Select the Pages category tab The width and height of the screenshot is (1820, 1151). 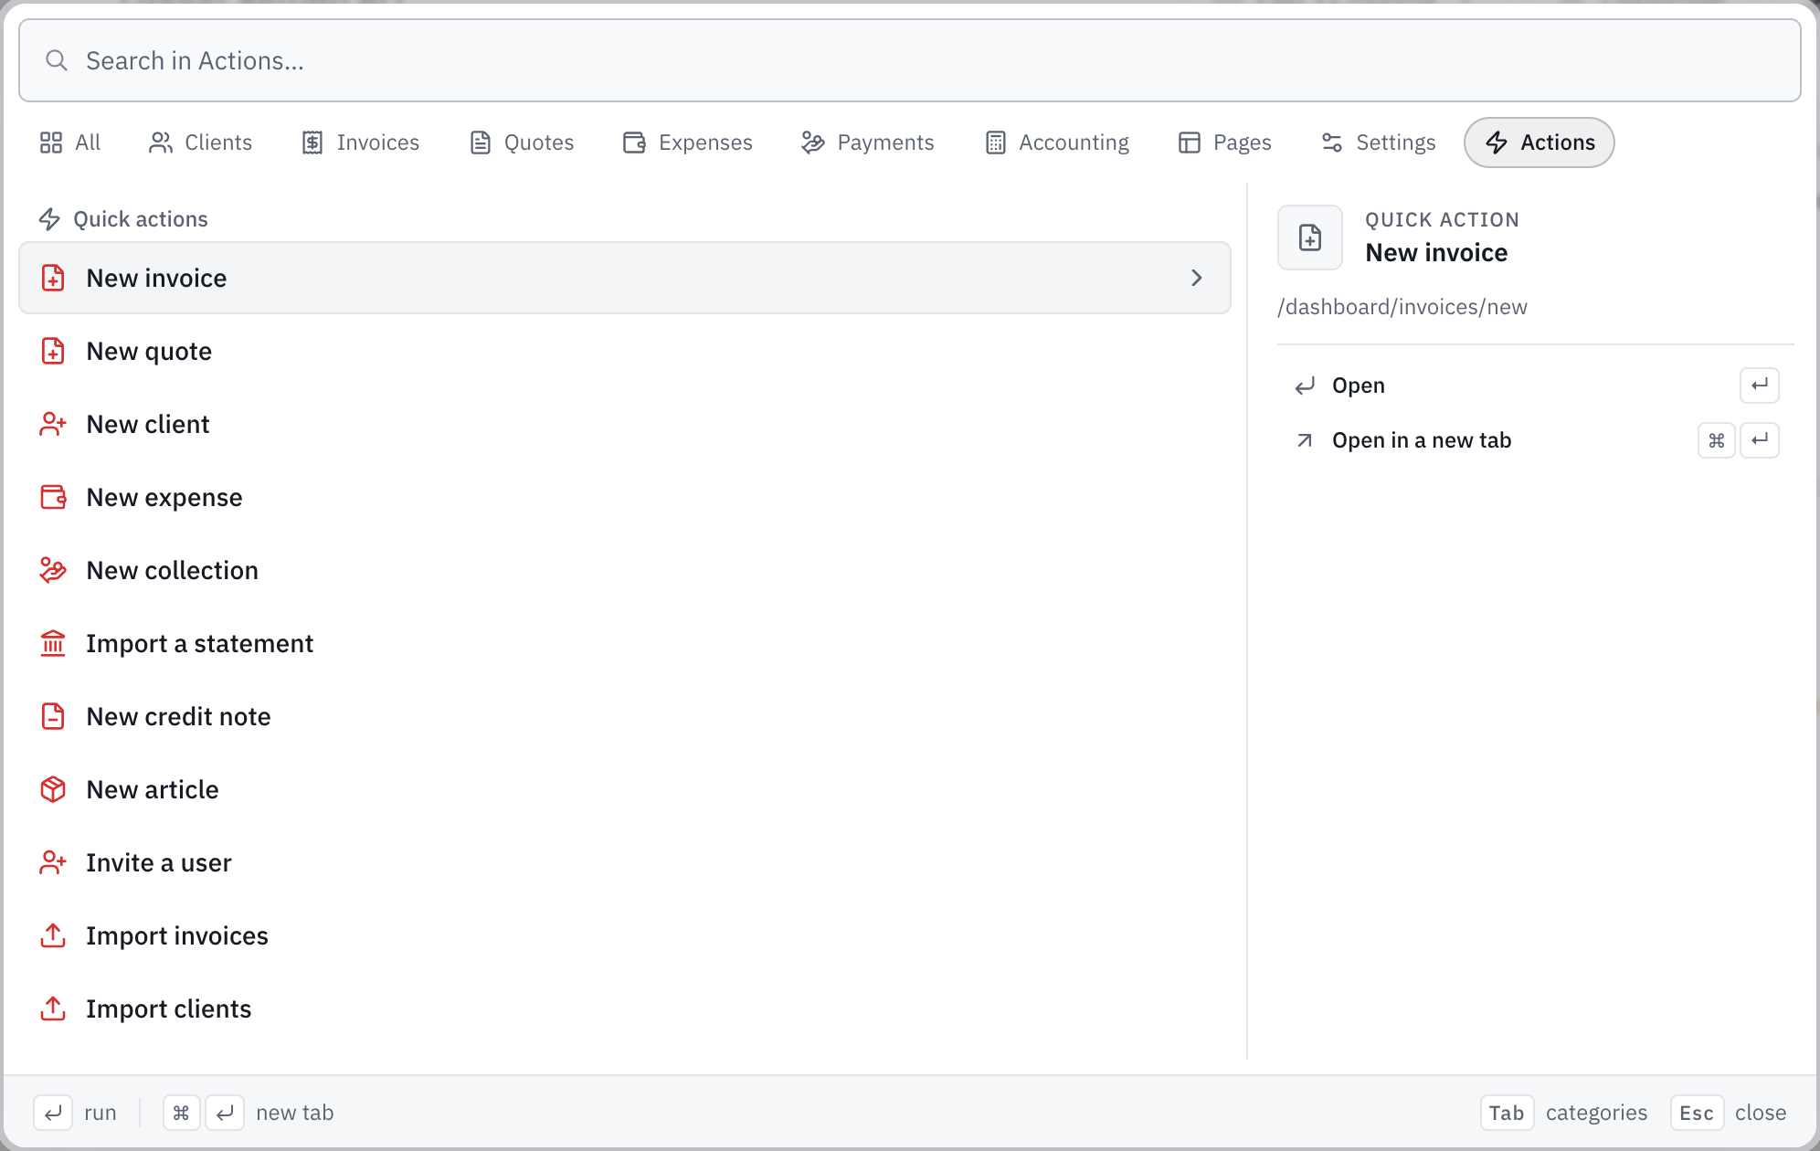(1224, 143)
